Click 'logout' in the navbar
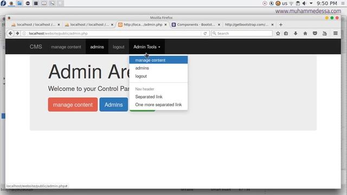Screen dimensions: 347x195 coord(119,47)
